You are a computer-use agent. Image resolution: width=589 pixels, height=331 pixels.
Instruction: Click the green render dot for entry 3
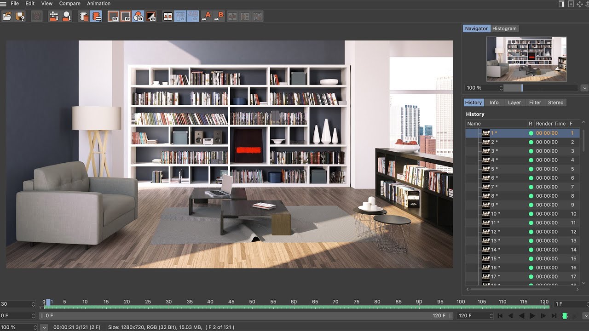(531, 151)
